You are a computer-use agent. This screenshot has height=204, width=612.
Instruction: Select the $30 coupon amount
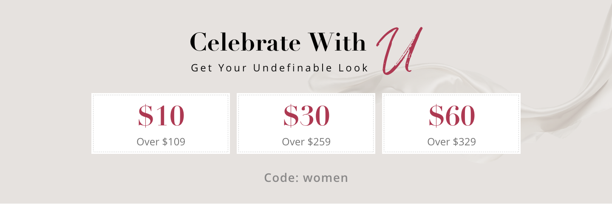(306, 116)
